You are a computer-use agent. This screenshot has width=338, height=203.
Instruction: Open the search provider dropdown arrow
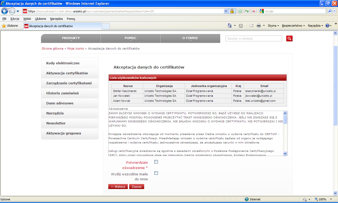pos(335,11)
